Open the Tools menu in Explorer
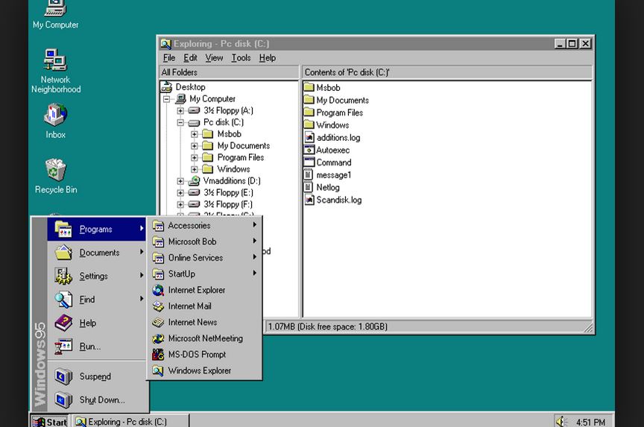 (x=241, y=58)
